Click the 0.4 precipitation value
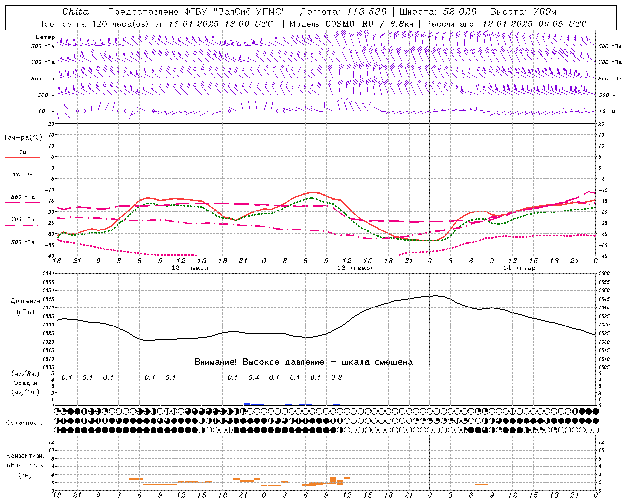Viewport: 624px width, 499px height. [253, 377]
